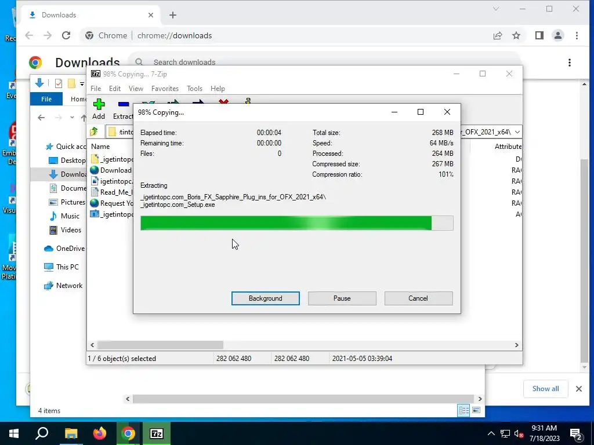The height and width of the screenshot is (445, 594).
Task: Click the File Explorer horizontal scrollbar thumb
Action: pos(303,399)
